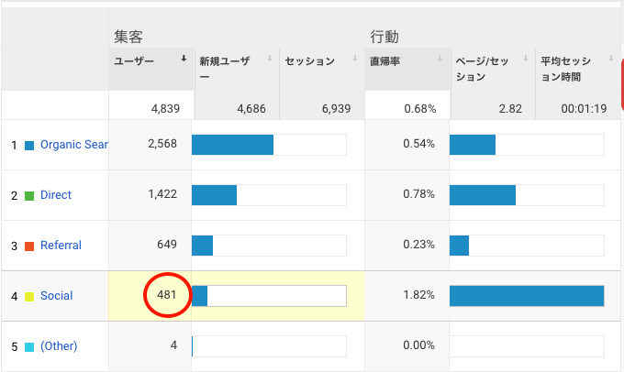Click the Social users bar
The width and height of the screenshot is (624, 372).
pos(199,296)
